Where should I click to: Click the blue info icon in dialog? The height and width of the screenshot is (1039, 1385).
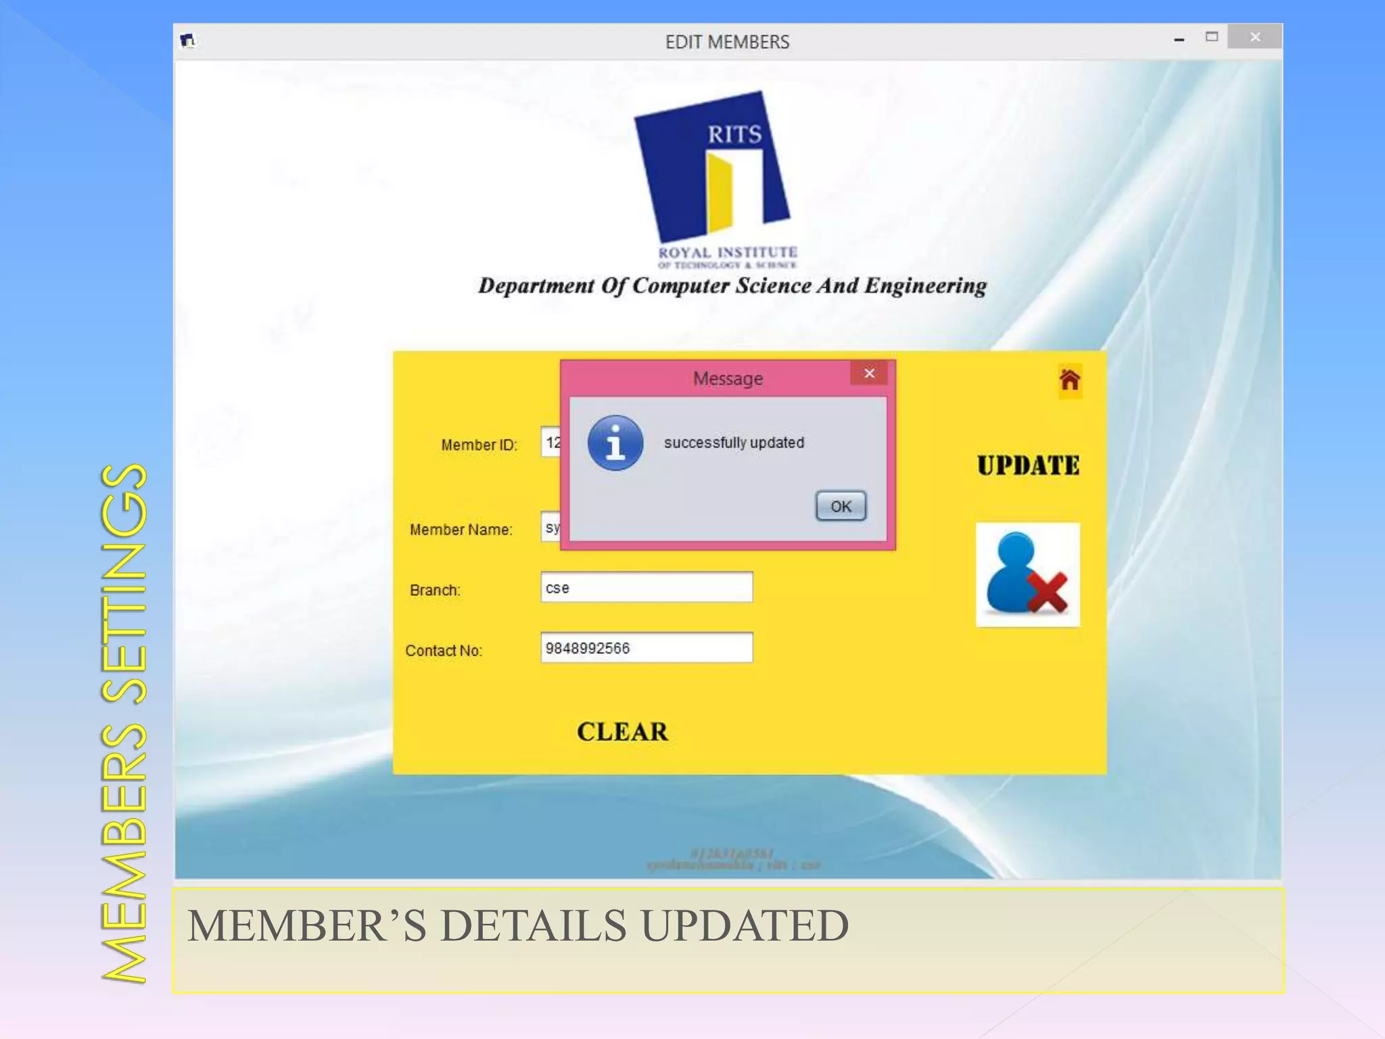coord(615,443)
